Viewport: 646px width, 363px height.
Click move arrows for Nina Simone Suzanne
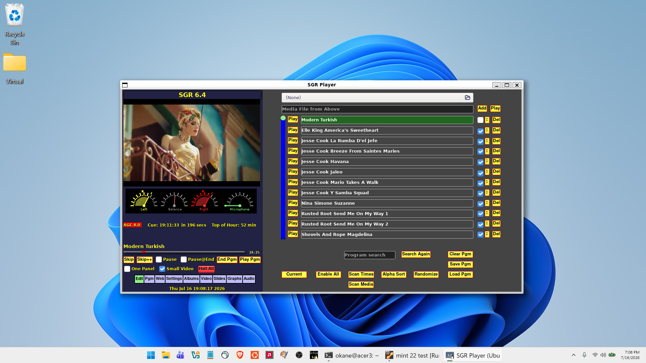[x=487, y=203]
